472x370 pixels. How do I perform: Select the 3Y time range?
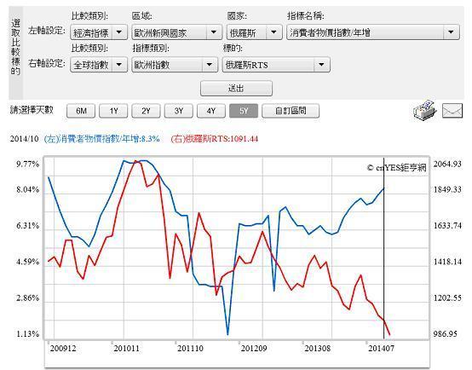(179, 111)
